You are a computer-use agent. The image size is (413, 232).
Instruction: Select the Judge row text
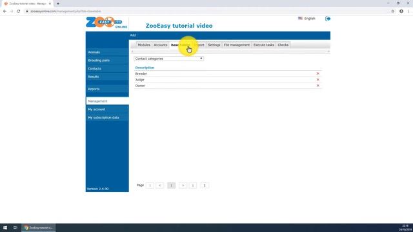(x=139, y=80)
